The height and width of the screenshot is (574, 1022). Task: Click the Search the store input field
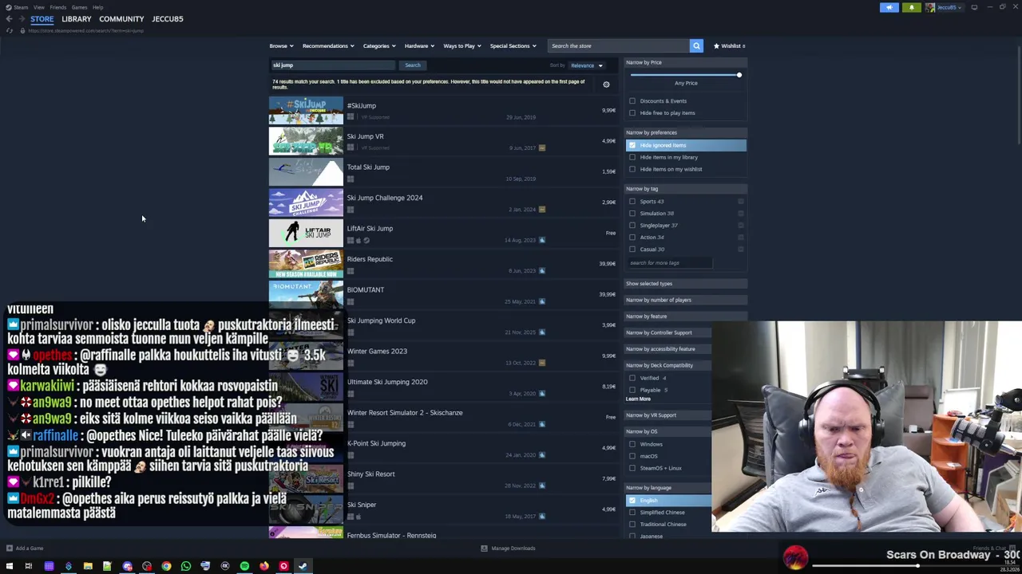coord(619,45)
